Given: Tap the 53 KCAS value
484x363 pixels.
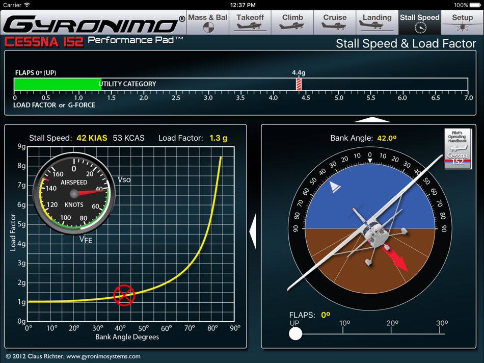Looking at the screenshot, I should pyautogui.click(x=128, y=138).
